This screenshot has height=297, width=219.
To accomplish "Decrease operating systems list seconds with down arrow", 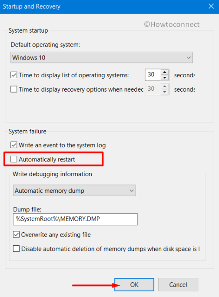I will pyautogui.click(x=165, y=78).
